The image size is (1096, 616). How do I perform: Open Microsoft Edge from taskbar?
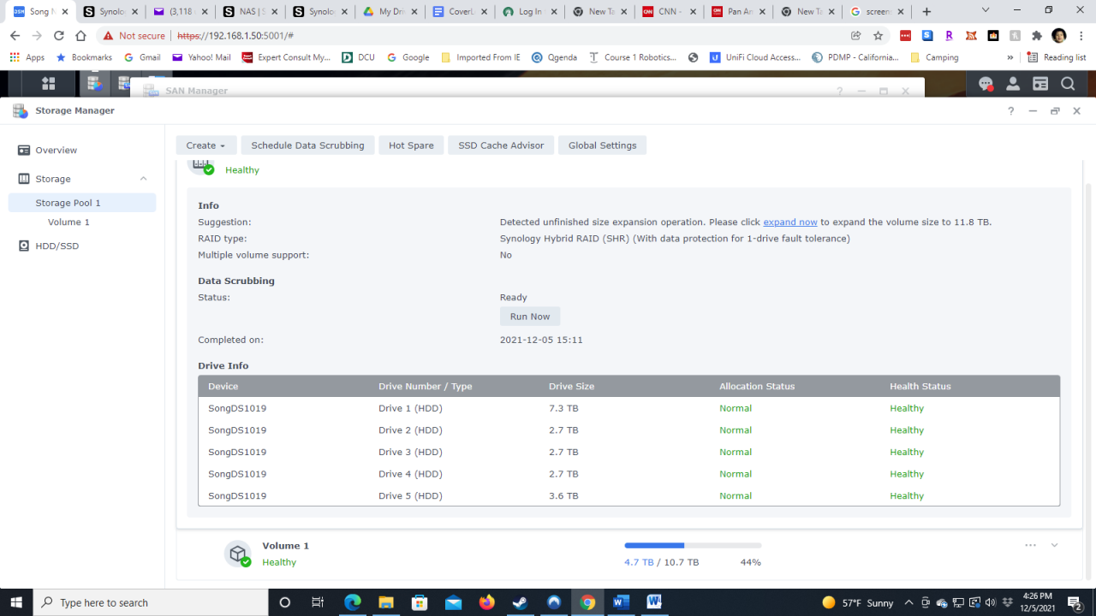(x=353, y=602)
